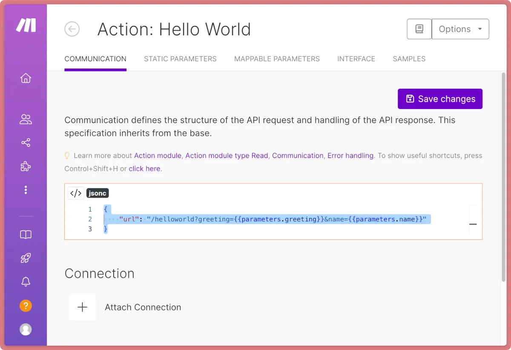
Task: Open the share scenarios icon in sidebar
Action: (26, 143)
